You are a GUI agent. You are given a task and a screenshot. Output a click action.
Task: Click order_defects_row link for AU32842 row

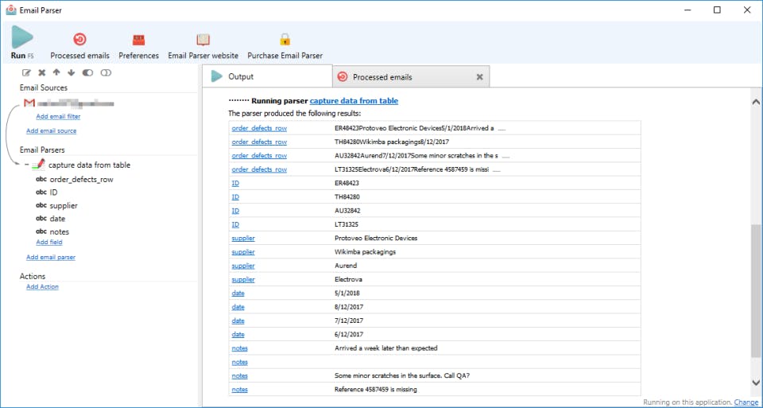tap(259, 156)
